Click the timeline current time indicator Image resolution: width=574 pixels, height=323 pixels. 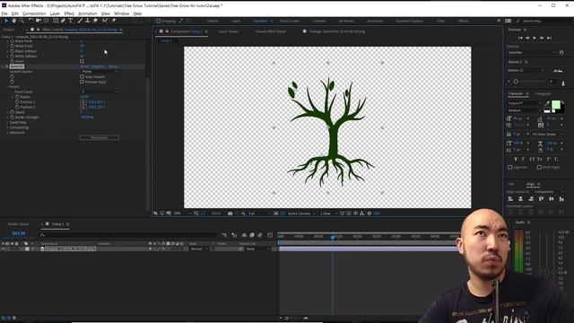coord(333,237)
